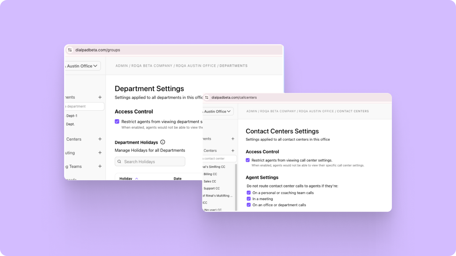The width and height of the screenshot is (456, 256).
Task: Click 'Contact Centers Settings' page heading
Action: (x=282, y=131)
